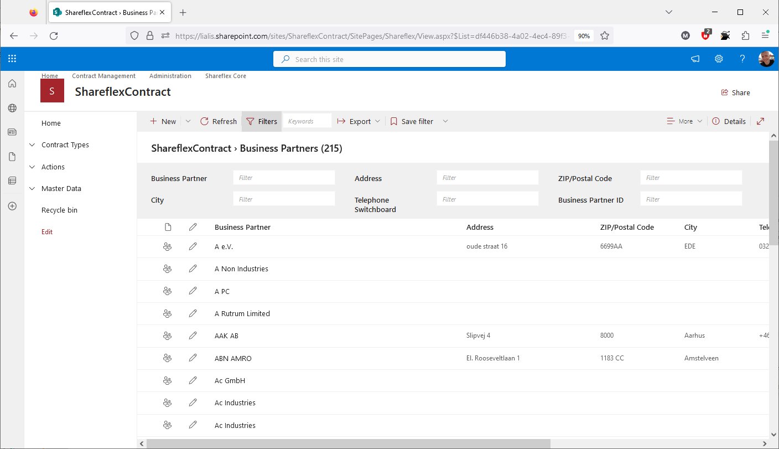Open the help question mark icon

pyautogui.click(x=743, y=59)
